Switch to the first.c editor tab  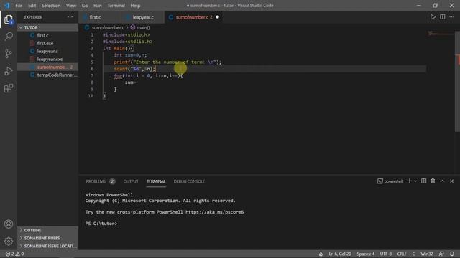point(100,17)
